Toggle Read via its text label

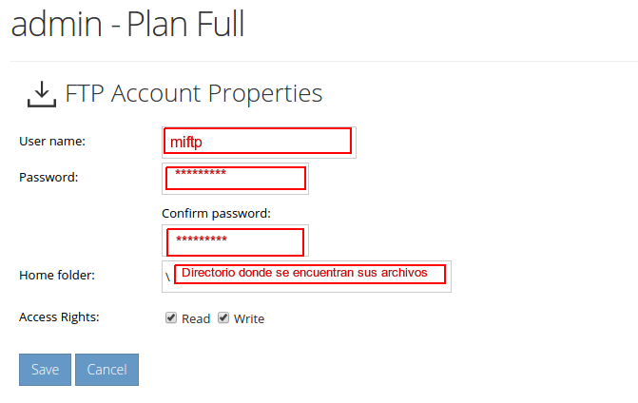click(x=196, y=318)
